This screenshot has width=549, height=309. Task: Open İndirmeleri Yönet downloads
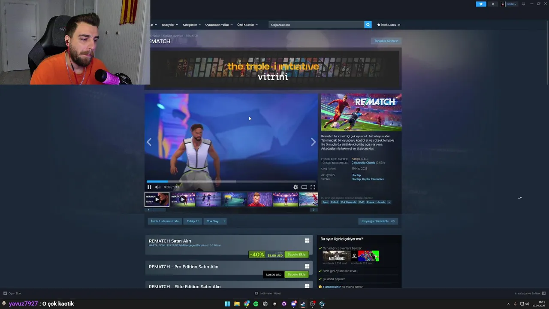pyautogui.click(x=268, y=294)
